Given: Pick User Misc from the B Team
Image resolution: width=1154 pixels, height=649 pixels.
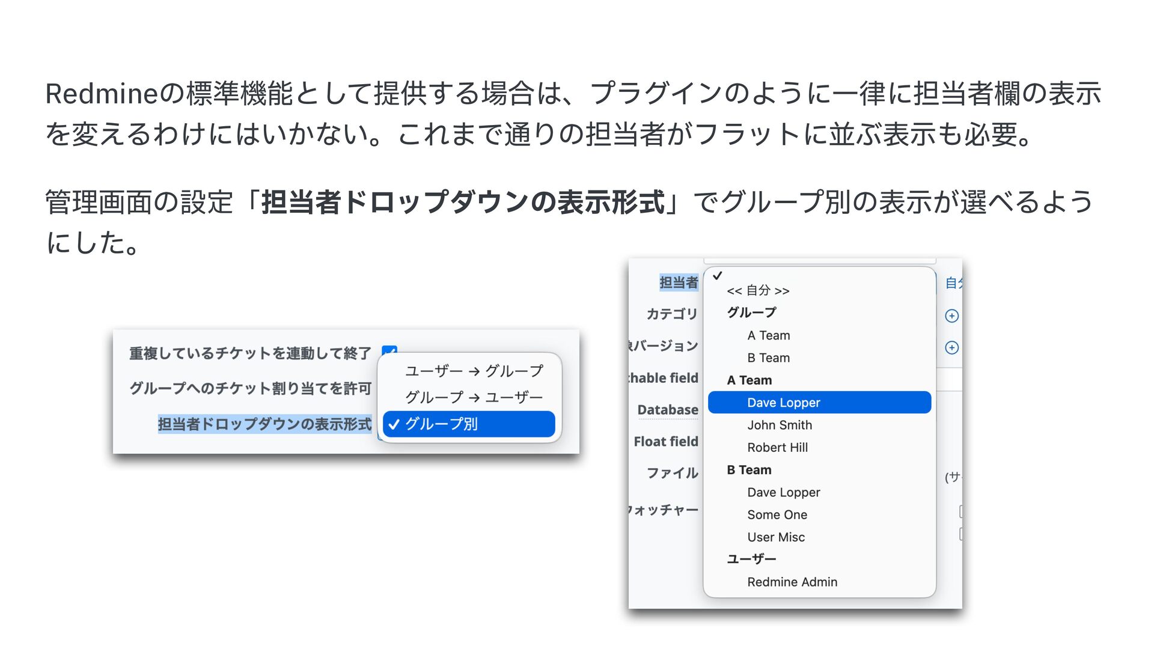Looking at the screenshot, I should coord(776,537).
